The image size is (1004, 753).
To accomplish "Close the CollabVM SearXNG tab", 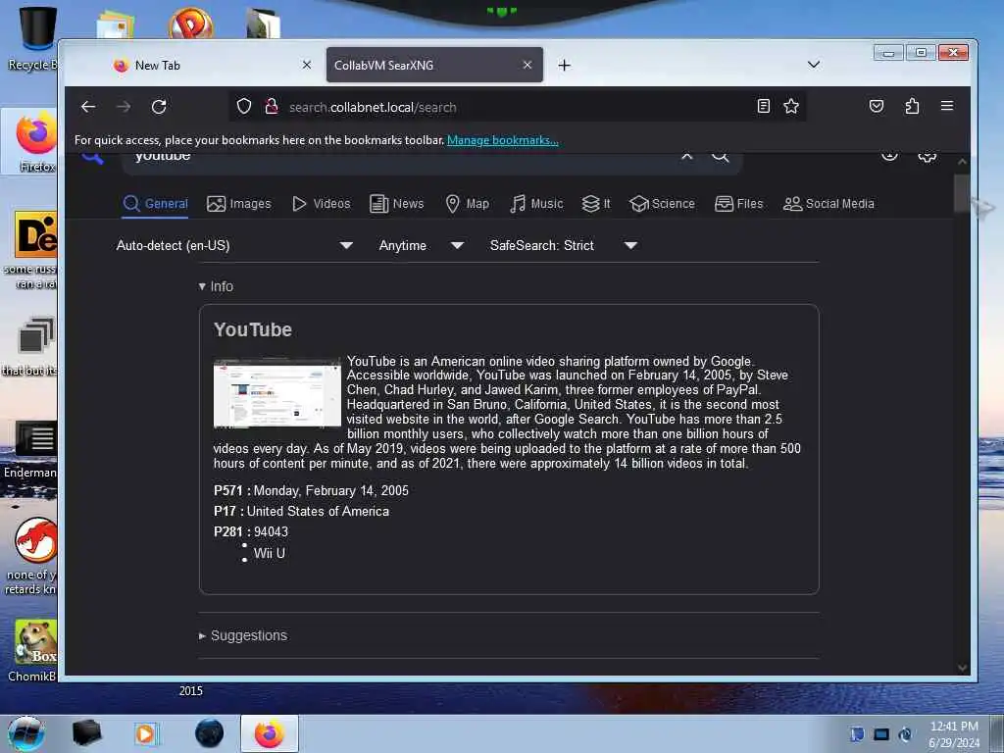I will tap(527, 65).
